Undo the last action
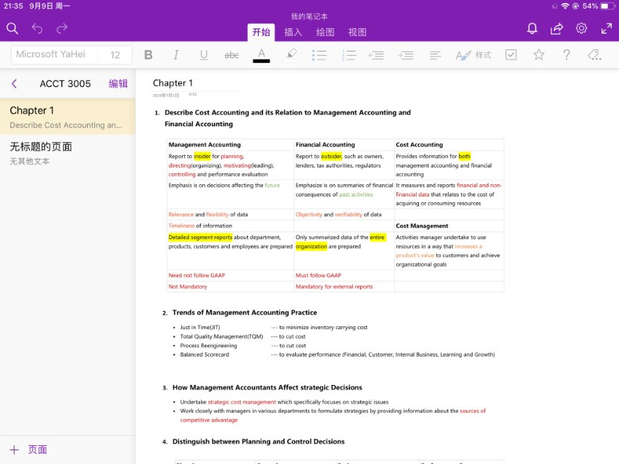The image size is (619, 464). coord(37,28)
